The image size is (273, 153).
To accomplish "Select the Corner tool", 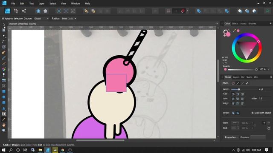I will (x=4, y=41).
